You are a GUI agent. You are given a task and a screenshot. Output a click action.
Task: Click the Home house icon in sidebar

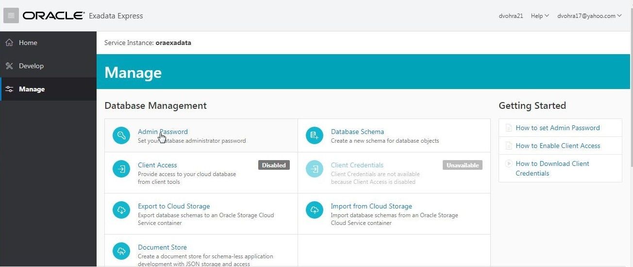coord(9,43)
